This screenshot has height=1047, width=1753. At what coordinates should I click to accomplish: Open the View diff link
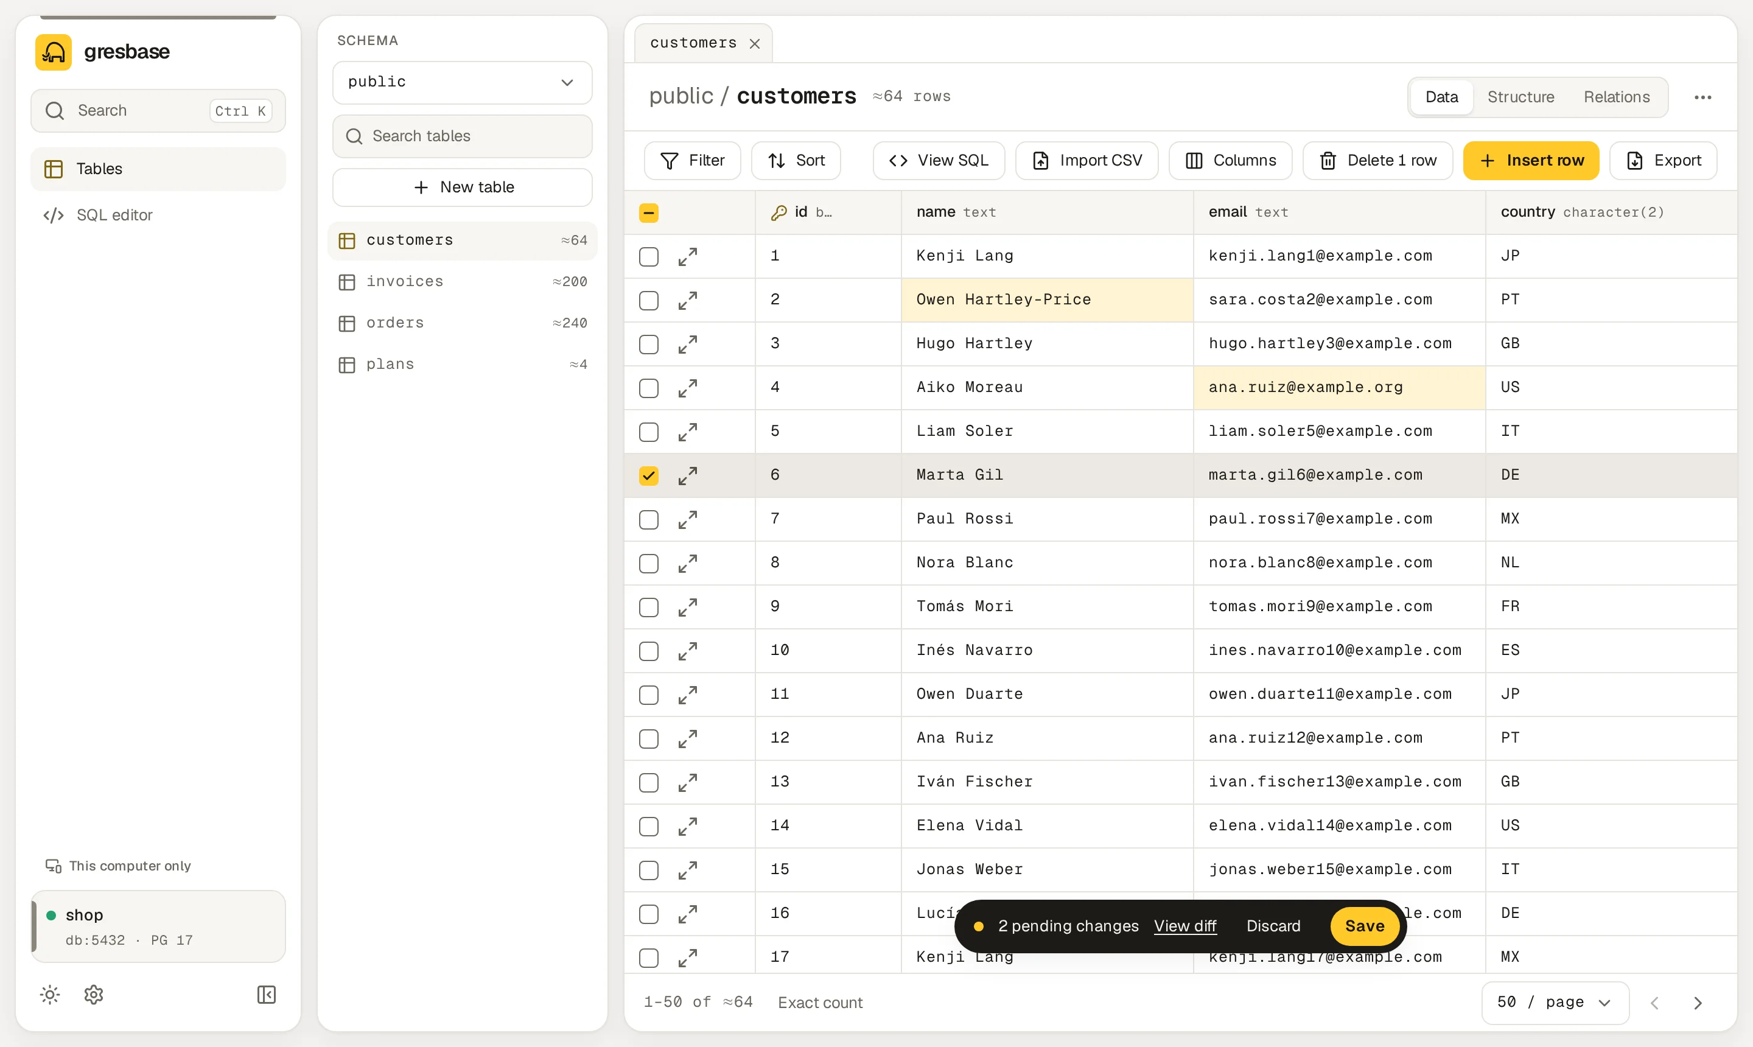pos(1185,926)
